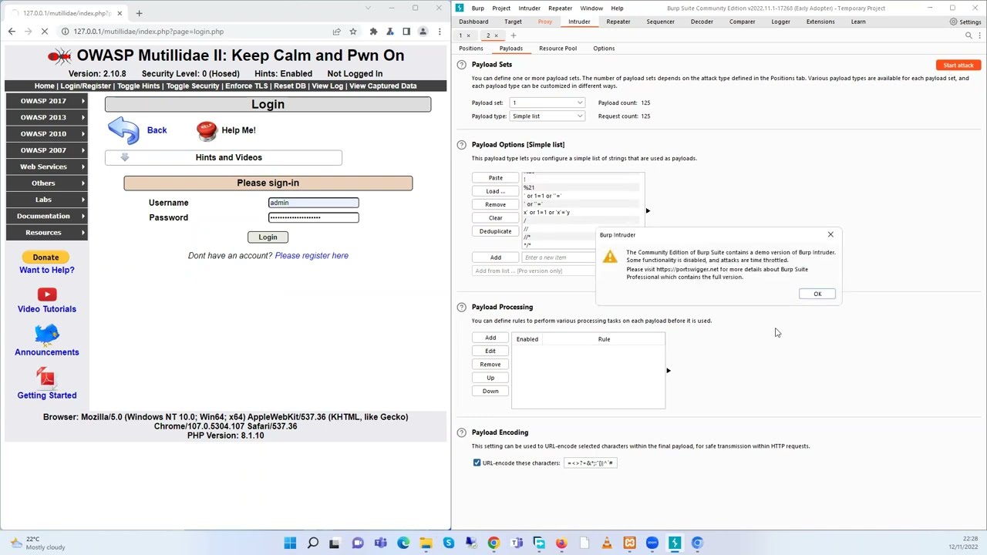Click the Deduplicate payload button
This screenshot has width=987, height=555.
pos(495,231)
